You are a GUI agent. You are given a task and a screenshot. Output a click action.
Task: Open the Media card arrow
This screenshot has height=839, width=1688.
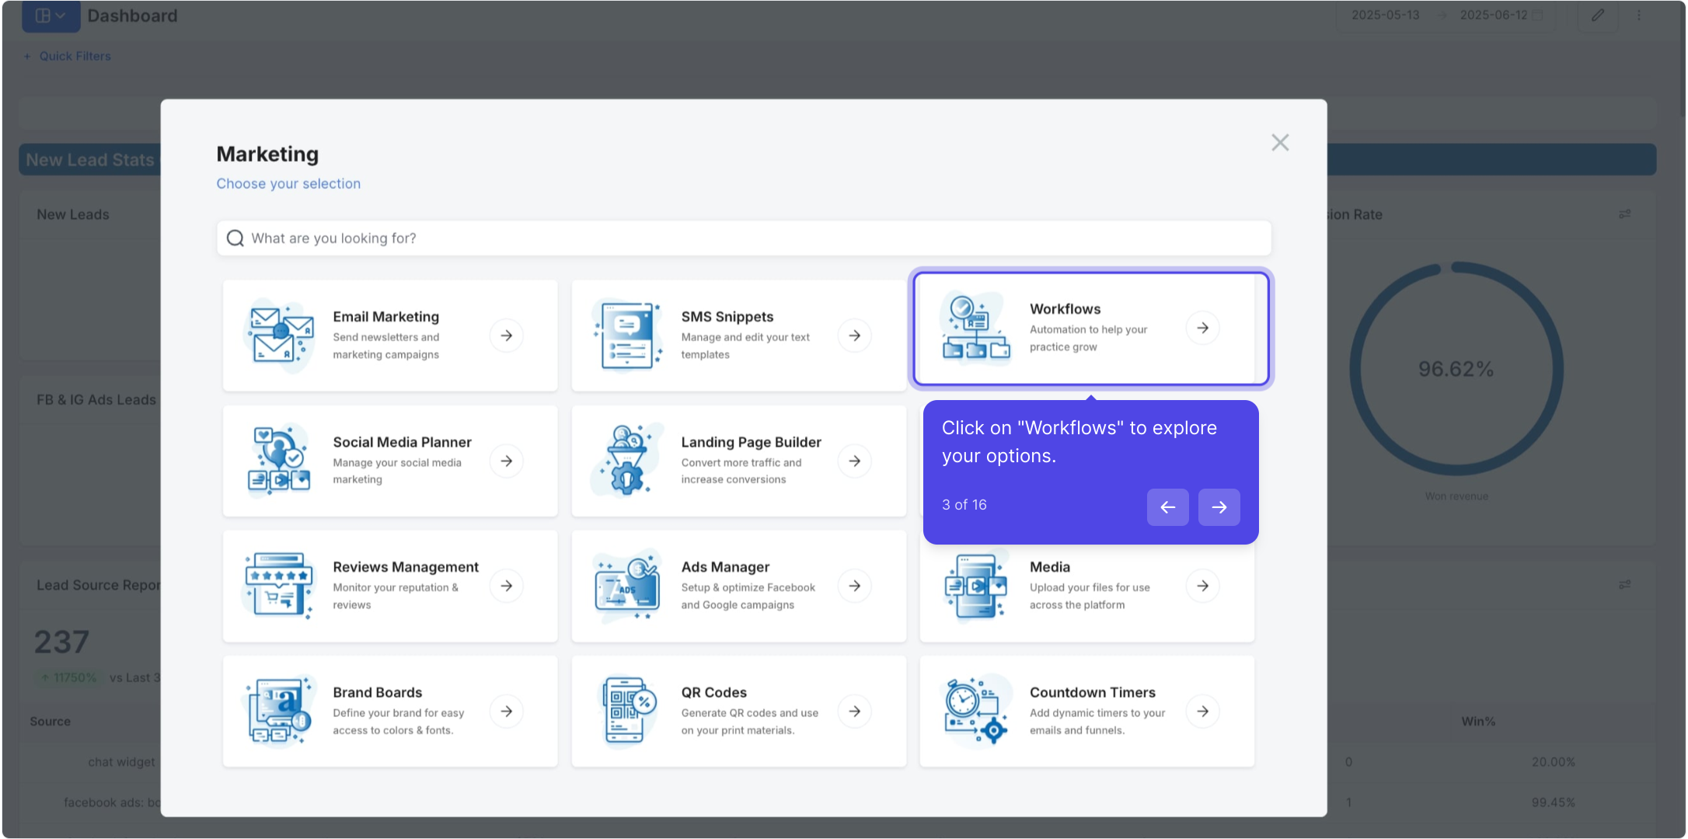(1202, 586)
